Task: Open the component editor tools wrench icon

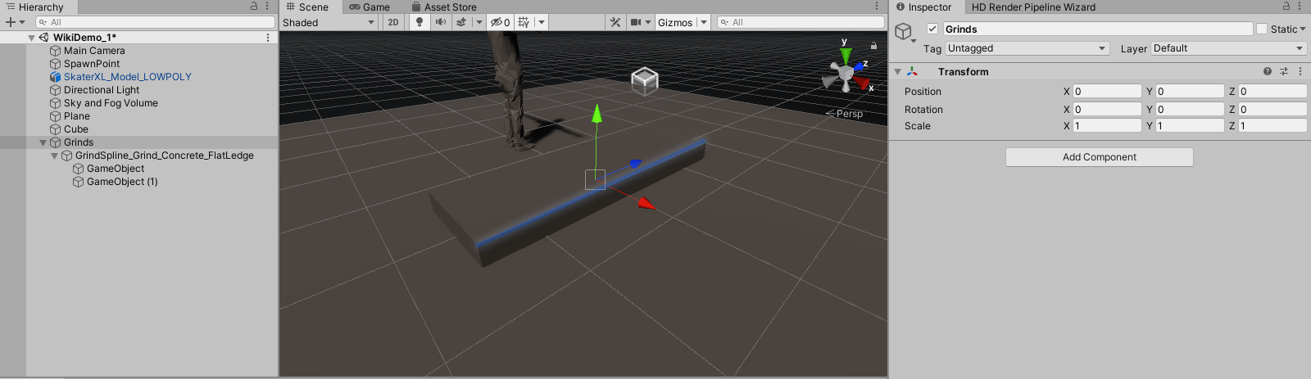Action: (615, 22)
